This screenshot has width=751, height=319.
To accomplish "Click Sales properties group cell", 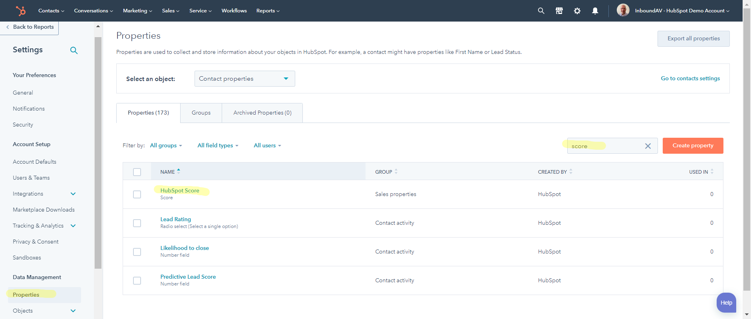I will [x=395, y=194].
